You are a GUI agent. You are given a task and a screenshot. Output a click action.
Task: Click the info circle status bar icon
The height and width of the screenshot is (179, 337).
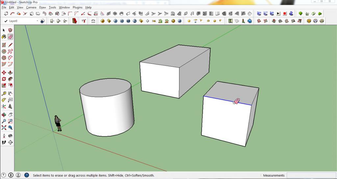pos(11,175)
